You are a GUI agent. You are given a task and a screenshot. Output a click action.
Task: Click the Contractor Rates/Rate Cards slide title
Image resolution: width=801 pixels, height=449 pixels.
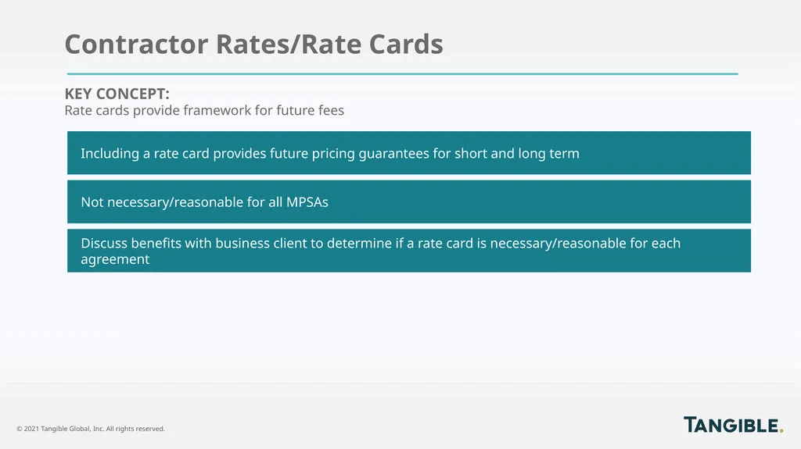coord(254,44)
